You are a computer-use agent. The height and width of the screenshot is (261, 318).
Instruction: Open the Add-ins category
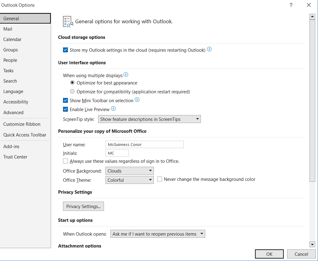(x=25, y=147)
